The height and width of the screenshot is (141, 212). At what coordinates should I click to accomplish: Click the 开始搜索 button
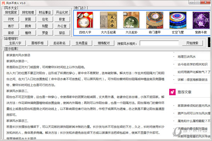[193, 43]
